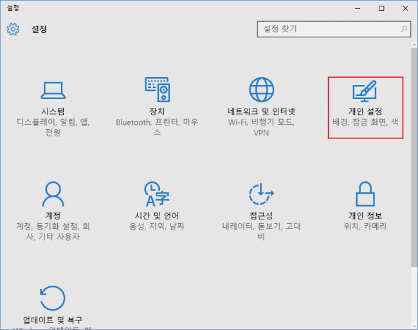The image size is (418, 330).
Task: Select the 개인 정보 label
Action: pos(365,215)
